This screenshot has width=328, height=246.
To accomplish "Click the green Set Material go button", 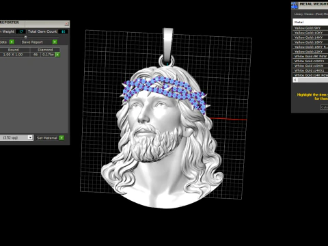I will [61, 138].
